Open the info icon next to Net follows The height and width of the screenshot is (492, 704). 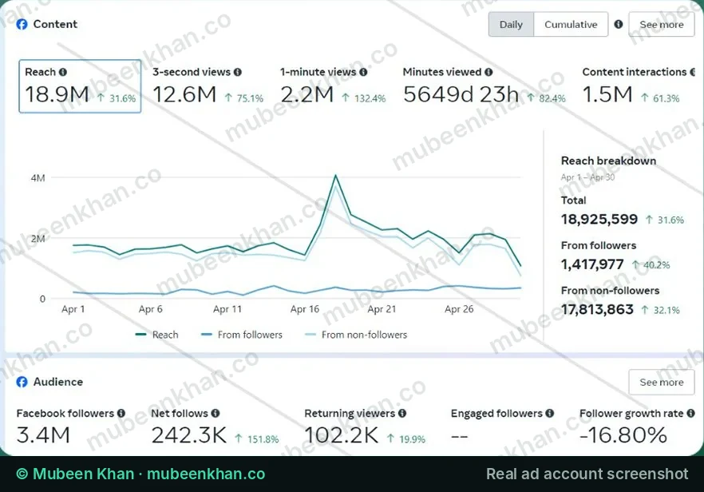pos(216,414)
